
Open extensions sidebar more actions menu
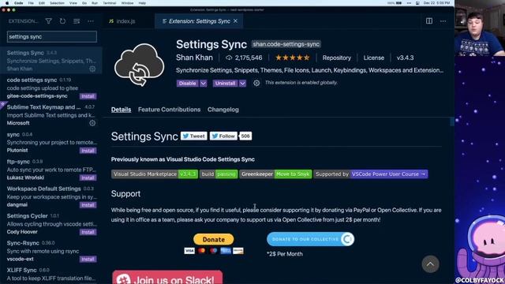point(91,21)
